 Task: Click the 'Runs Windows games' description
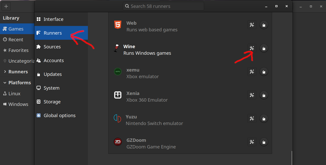coord(147,53)
